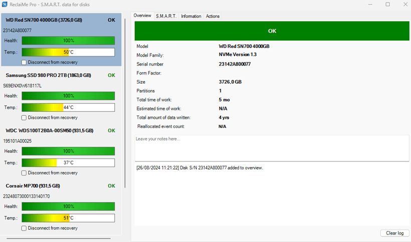Switch to the Overview tab
411x242 pixels.
[x=142, y=15]
